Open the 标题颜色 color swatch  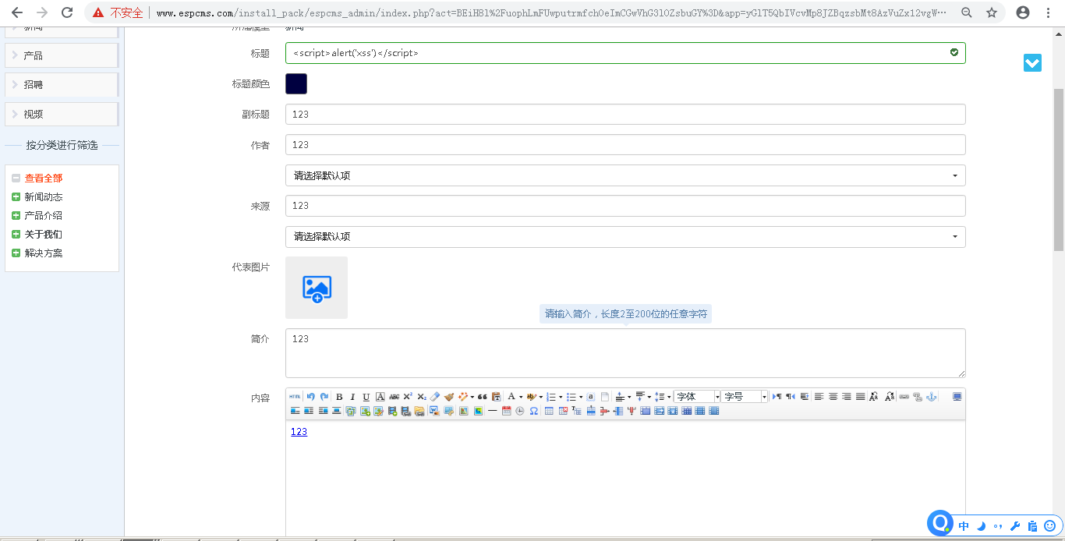coord(296,83)
